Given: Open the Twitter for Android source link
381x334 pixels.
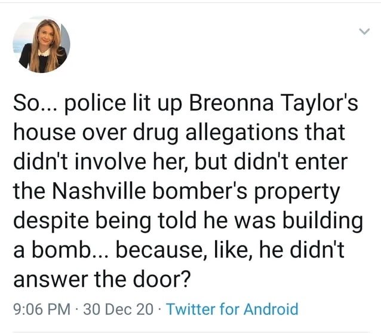Looking at the screenshot, I should tap(232, 310).
